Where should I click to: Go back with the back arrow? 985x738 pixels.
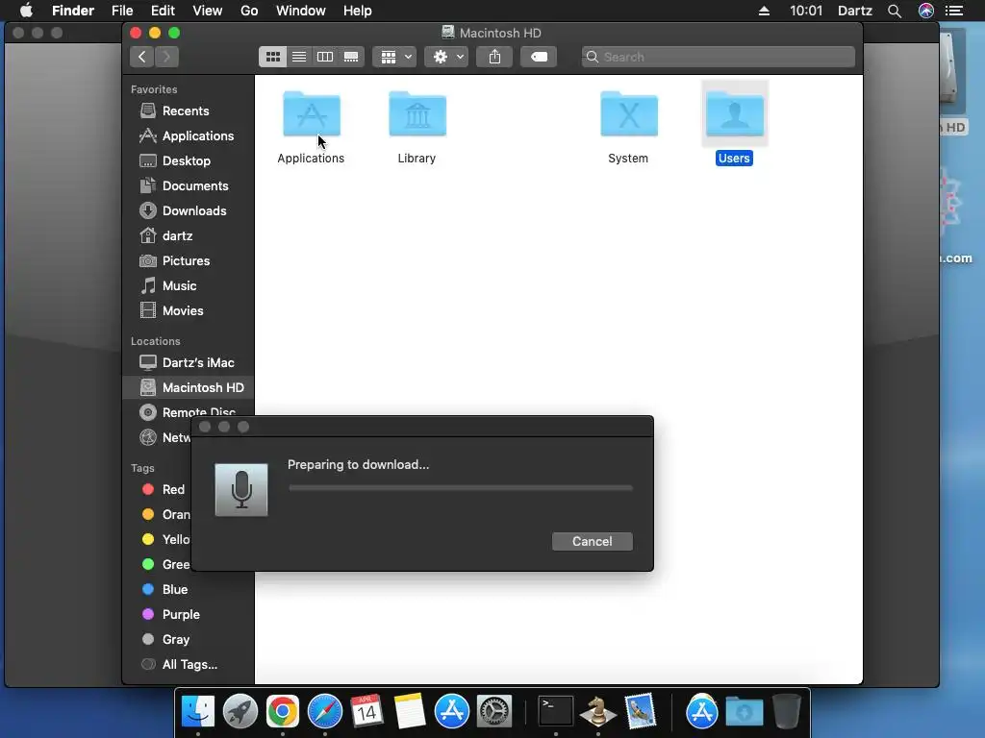pyautogui.click(x=142, y=57)
